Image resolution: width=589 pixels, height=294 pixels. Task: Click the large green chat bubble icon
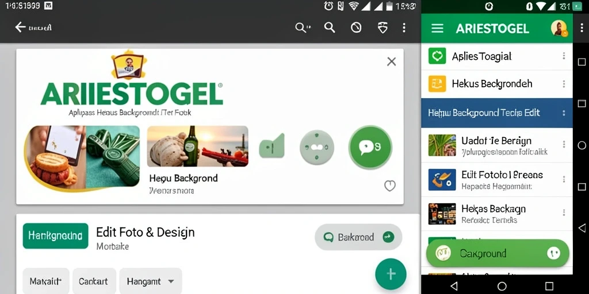(370, 147)
